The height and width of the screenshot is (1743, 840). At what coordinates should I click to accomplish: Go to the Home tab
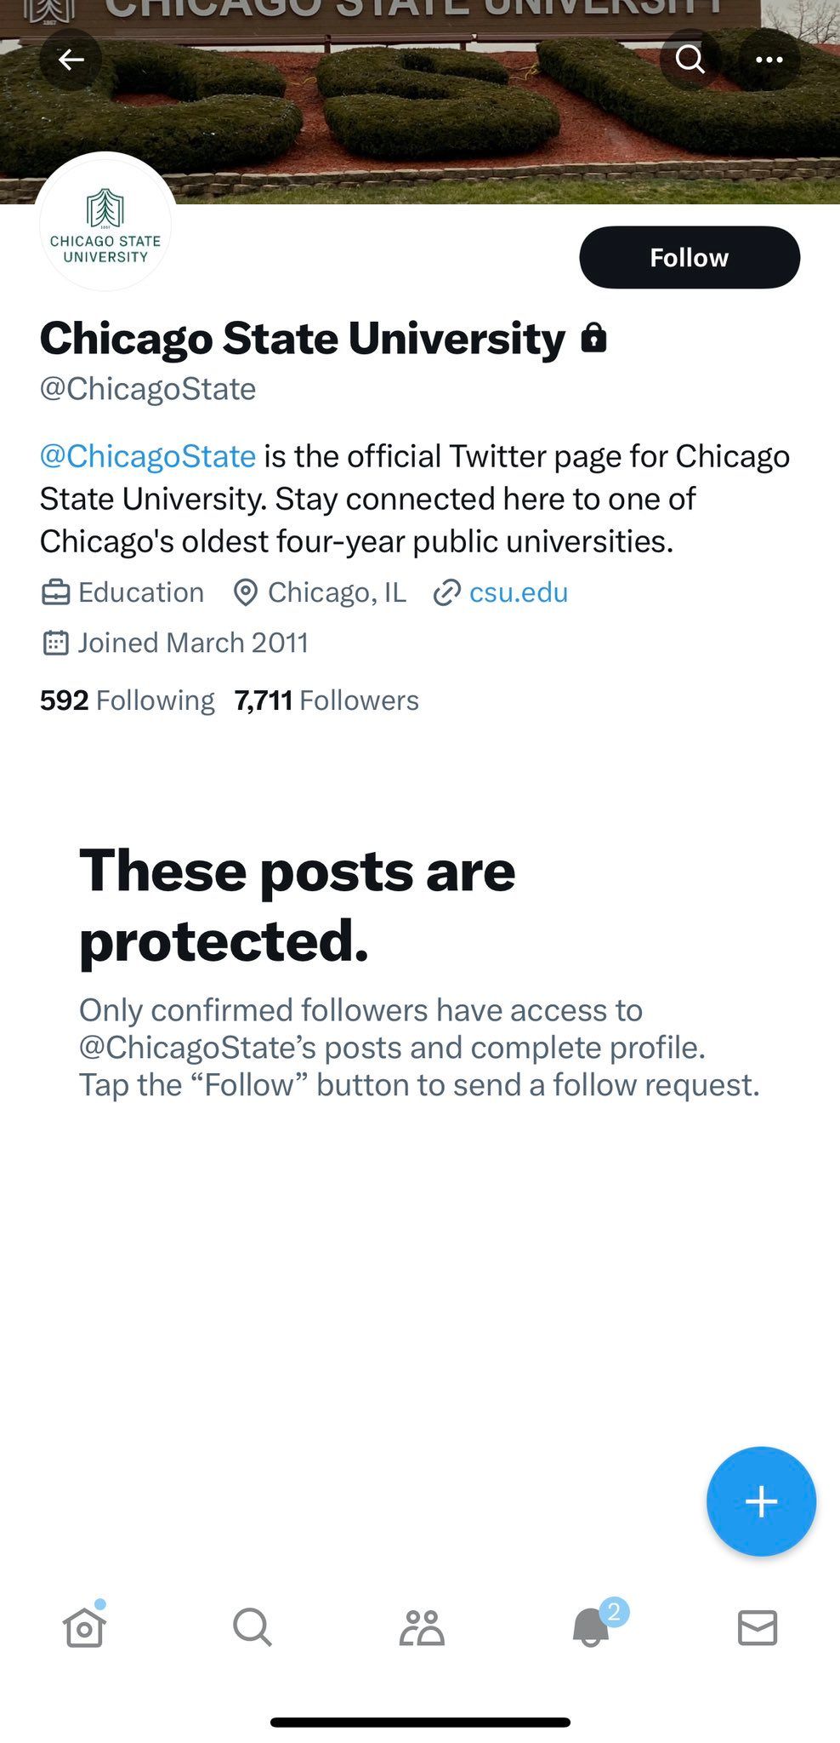84,1628
